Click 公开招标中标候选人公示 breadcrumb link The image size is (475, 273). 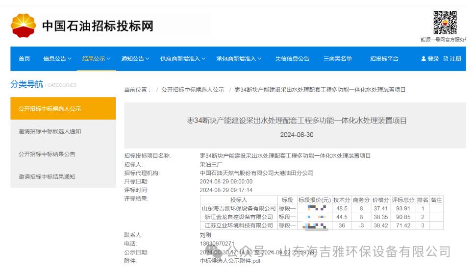[193, 90]
